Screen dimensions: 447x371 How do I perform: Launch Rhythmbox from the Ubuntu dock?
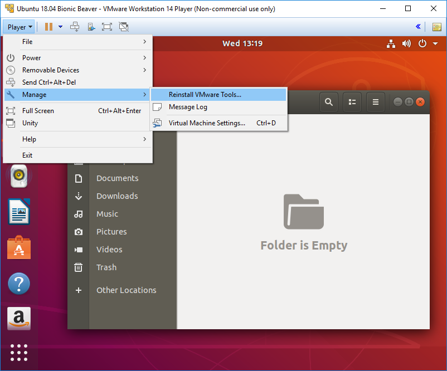19,176
